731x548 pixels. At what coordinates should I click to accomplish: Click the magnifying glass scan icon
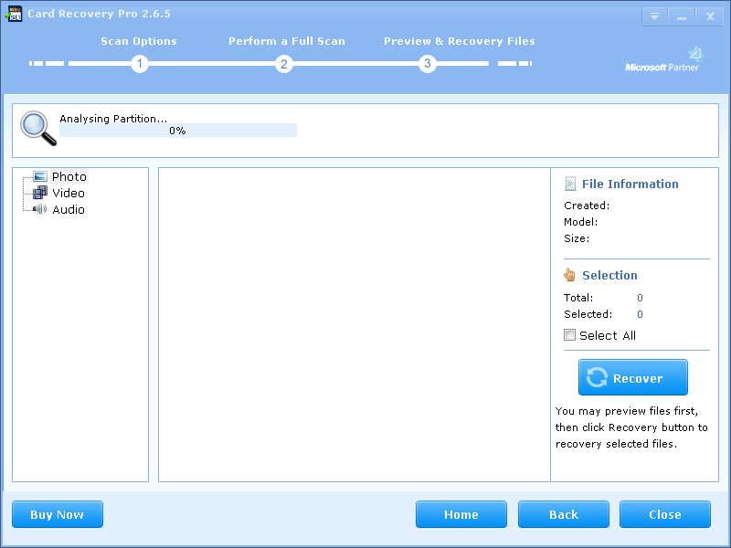point(37,129)
